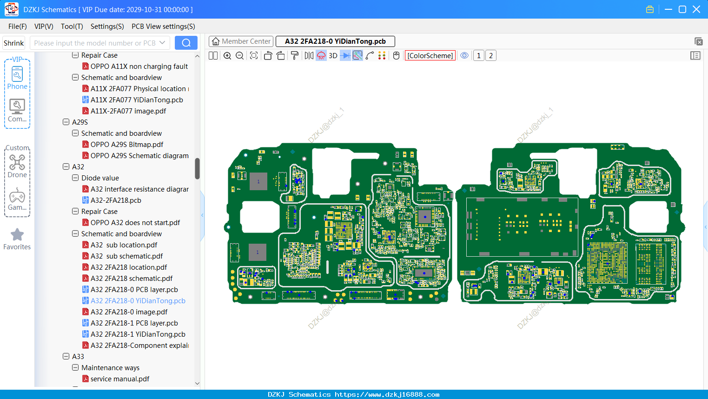Open the Drone category
708x399 pixels.
point(17,166)
